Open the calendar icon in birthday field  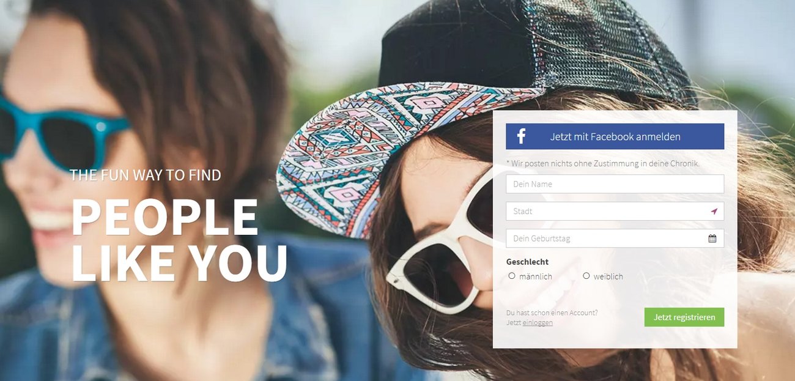712,239
